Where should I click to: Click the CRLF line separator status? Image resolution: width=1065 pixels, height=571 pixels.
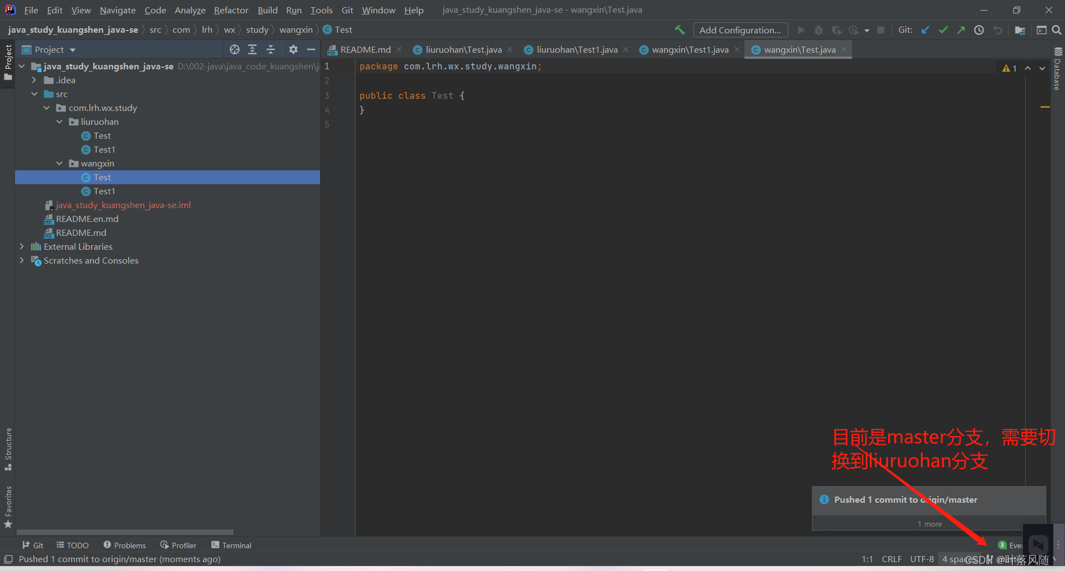(x=891, y=559)
